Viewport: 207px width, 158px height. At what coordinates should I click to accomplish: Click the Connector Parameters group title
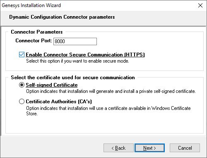(x=37, y=32)
